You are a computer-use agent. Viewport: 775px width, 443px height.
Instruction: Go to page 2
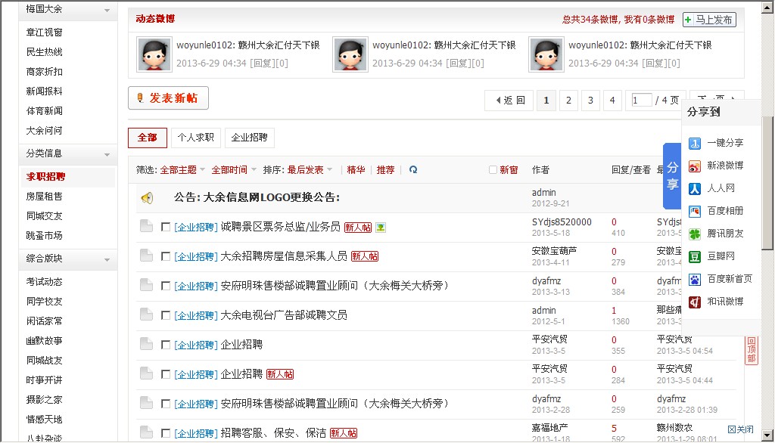point(568,101)
